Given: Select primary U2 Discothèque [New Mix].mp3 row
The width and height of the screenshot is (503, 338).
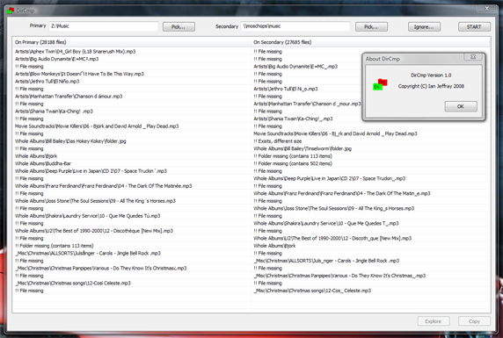Looking at the screenshot, I should point(94,231).
